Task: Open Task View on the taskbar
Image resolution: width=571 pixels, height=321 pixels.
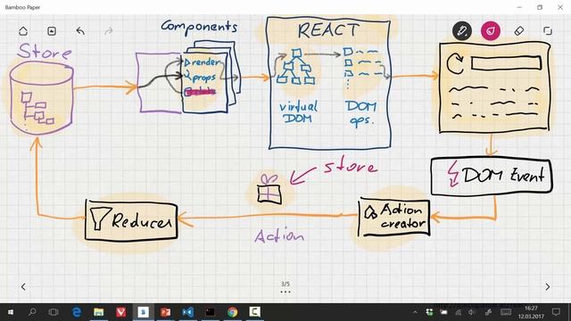Action: (54, 312)
